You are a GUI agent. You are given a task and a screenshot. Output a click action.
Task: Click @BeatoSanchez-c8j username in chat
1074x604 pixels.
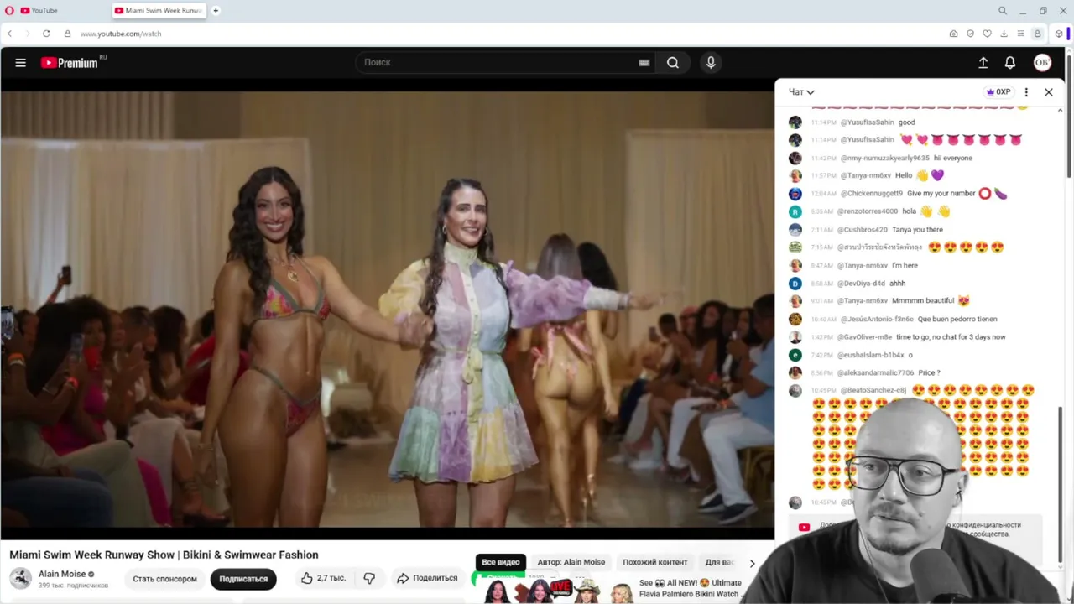873,390
